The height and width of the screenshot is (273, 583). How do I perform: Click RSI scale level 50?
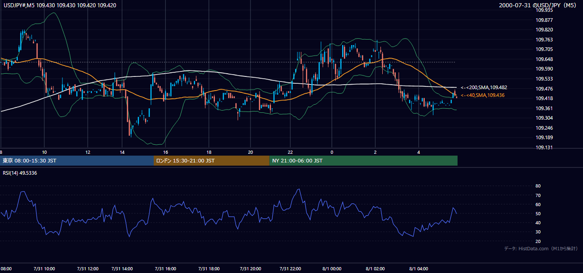[538, 214]
